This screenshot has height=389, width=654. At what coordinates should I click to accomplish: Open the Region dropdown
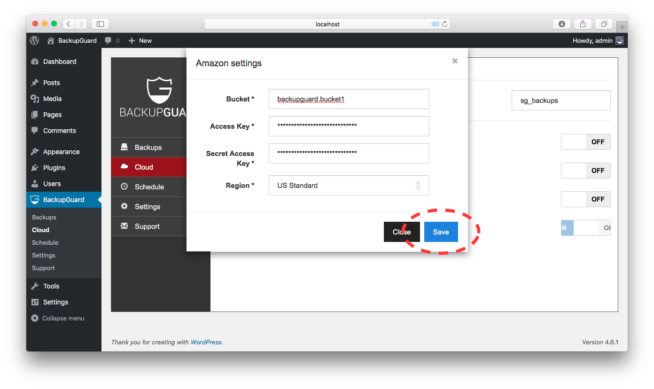coord(349,186)
